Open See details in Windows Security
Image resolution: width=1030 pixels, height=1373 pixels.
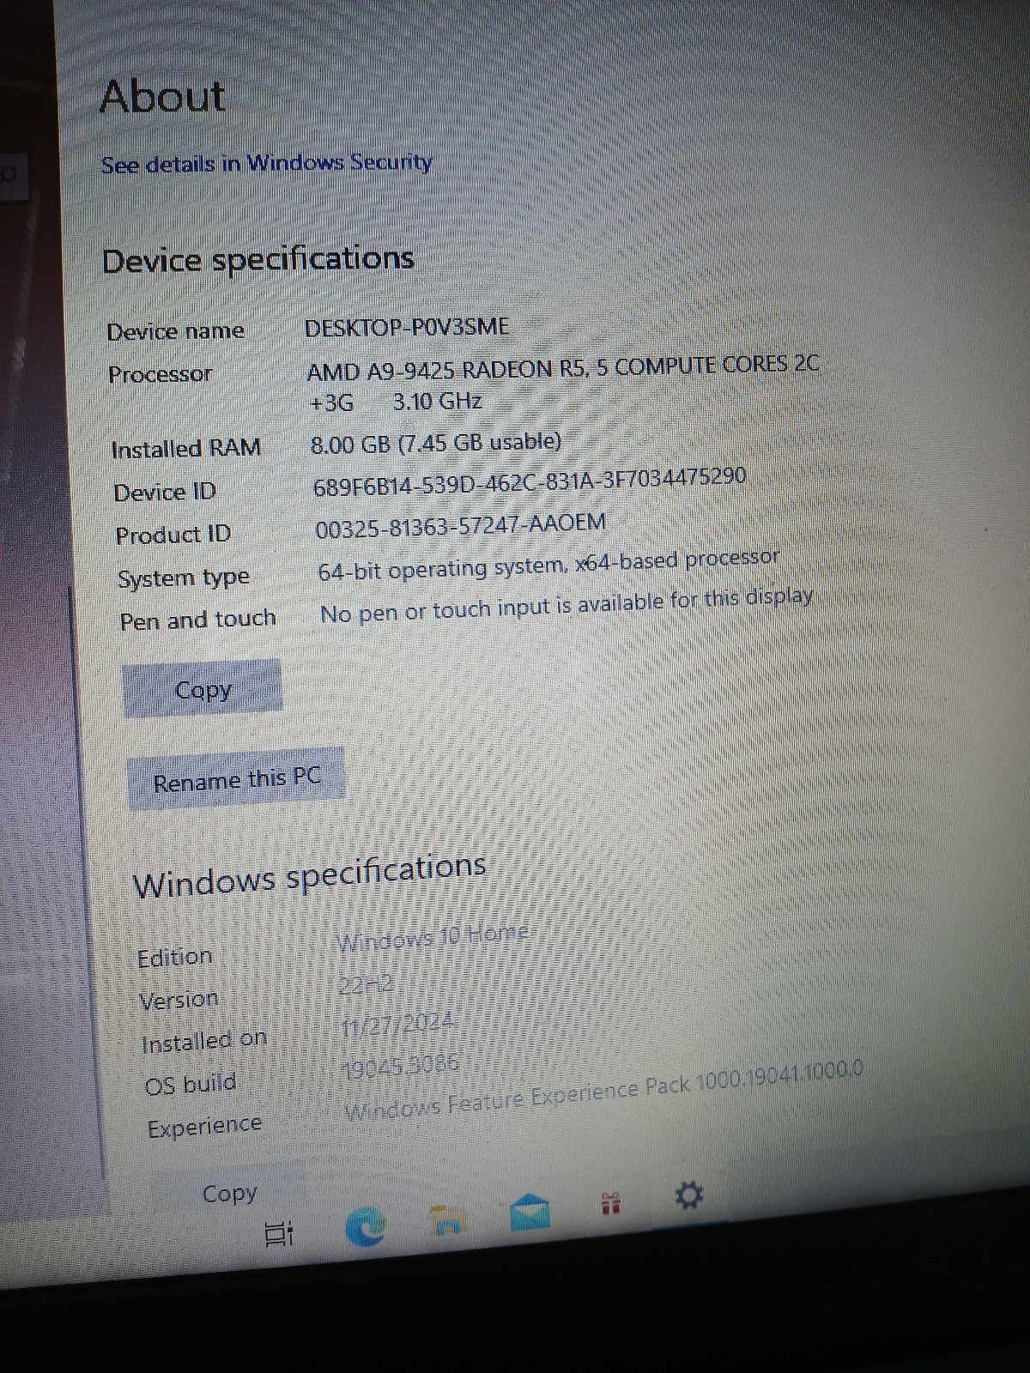pos(266,163)
